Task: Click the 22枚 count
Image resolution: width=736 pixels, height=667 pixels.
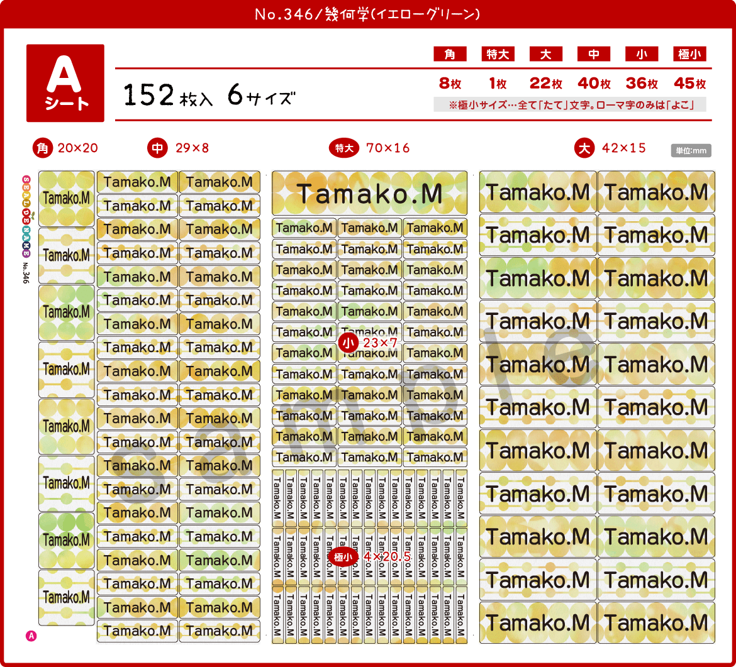Action: pyautogui.click(x=546, y=84)
